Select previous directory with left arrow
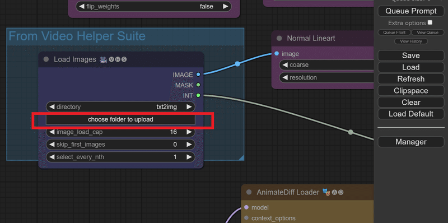The height and width of the screenshot is (223, 448). click(x=52, y=107)
